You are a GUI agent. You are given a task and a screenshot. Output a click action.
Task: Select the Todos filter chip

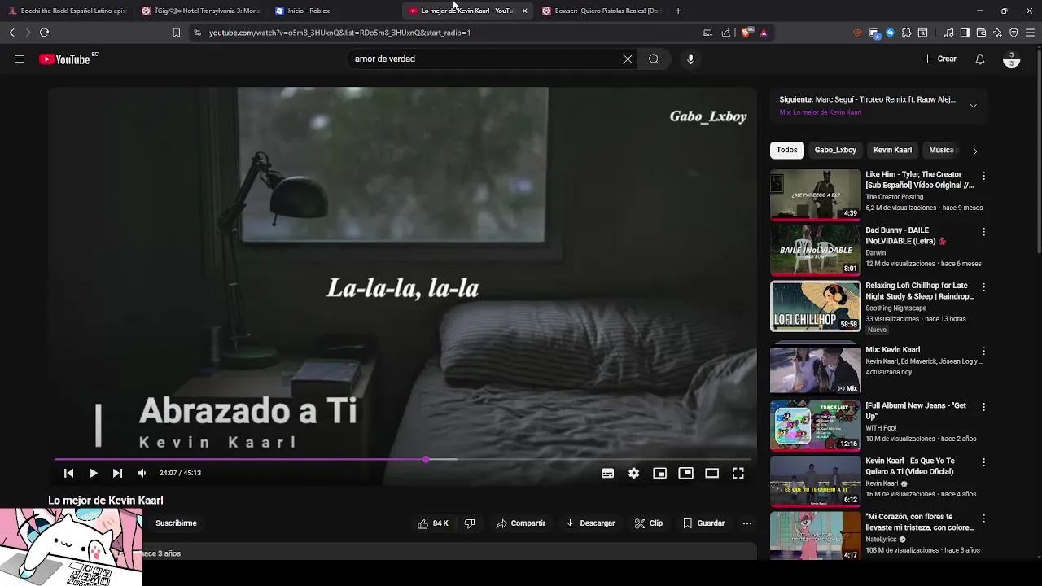click(x=787, y=150)
